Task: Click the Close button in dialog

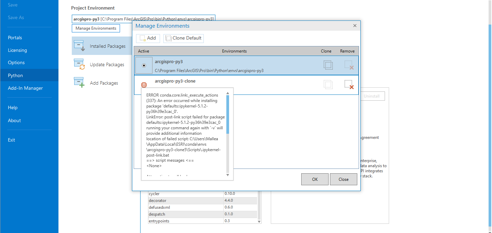Action: (344, 179)
